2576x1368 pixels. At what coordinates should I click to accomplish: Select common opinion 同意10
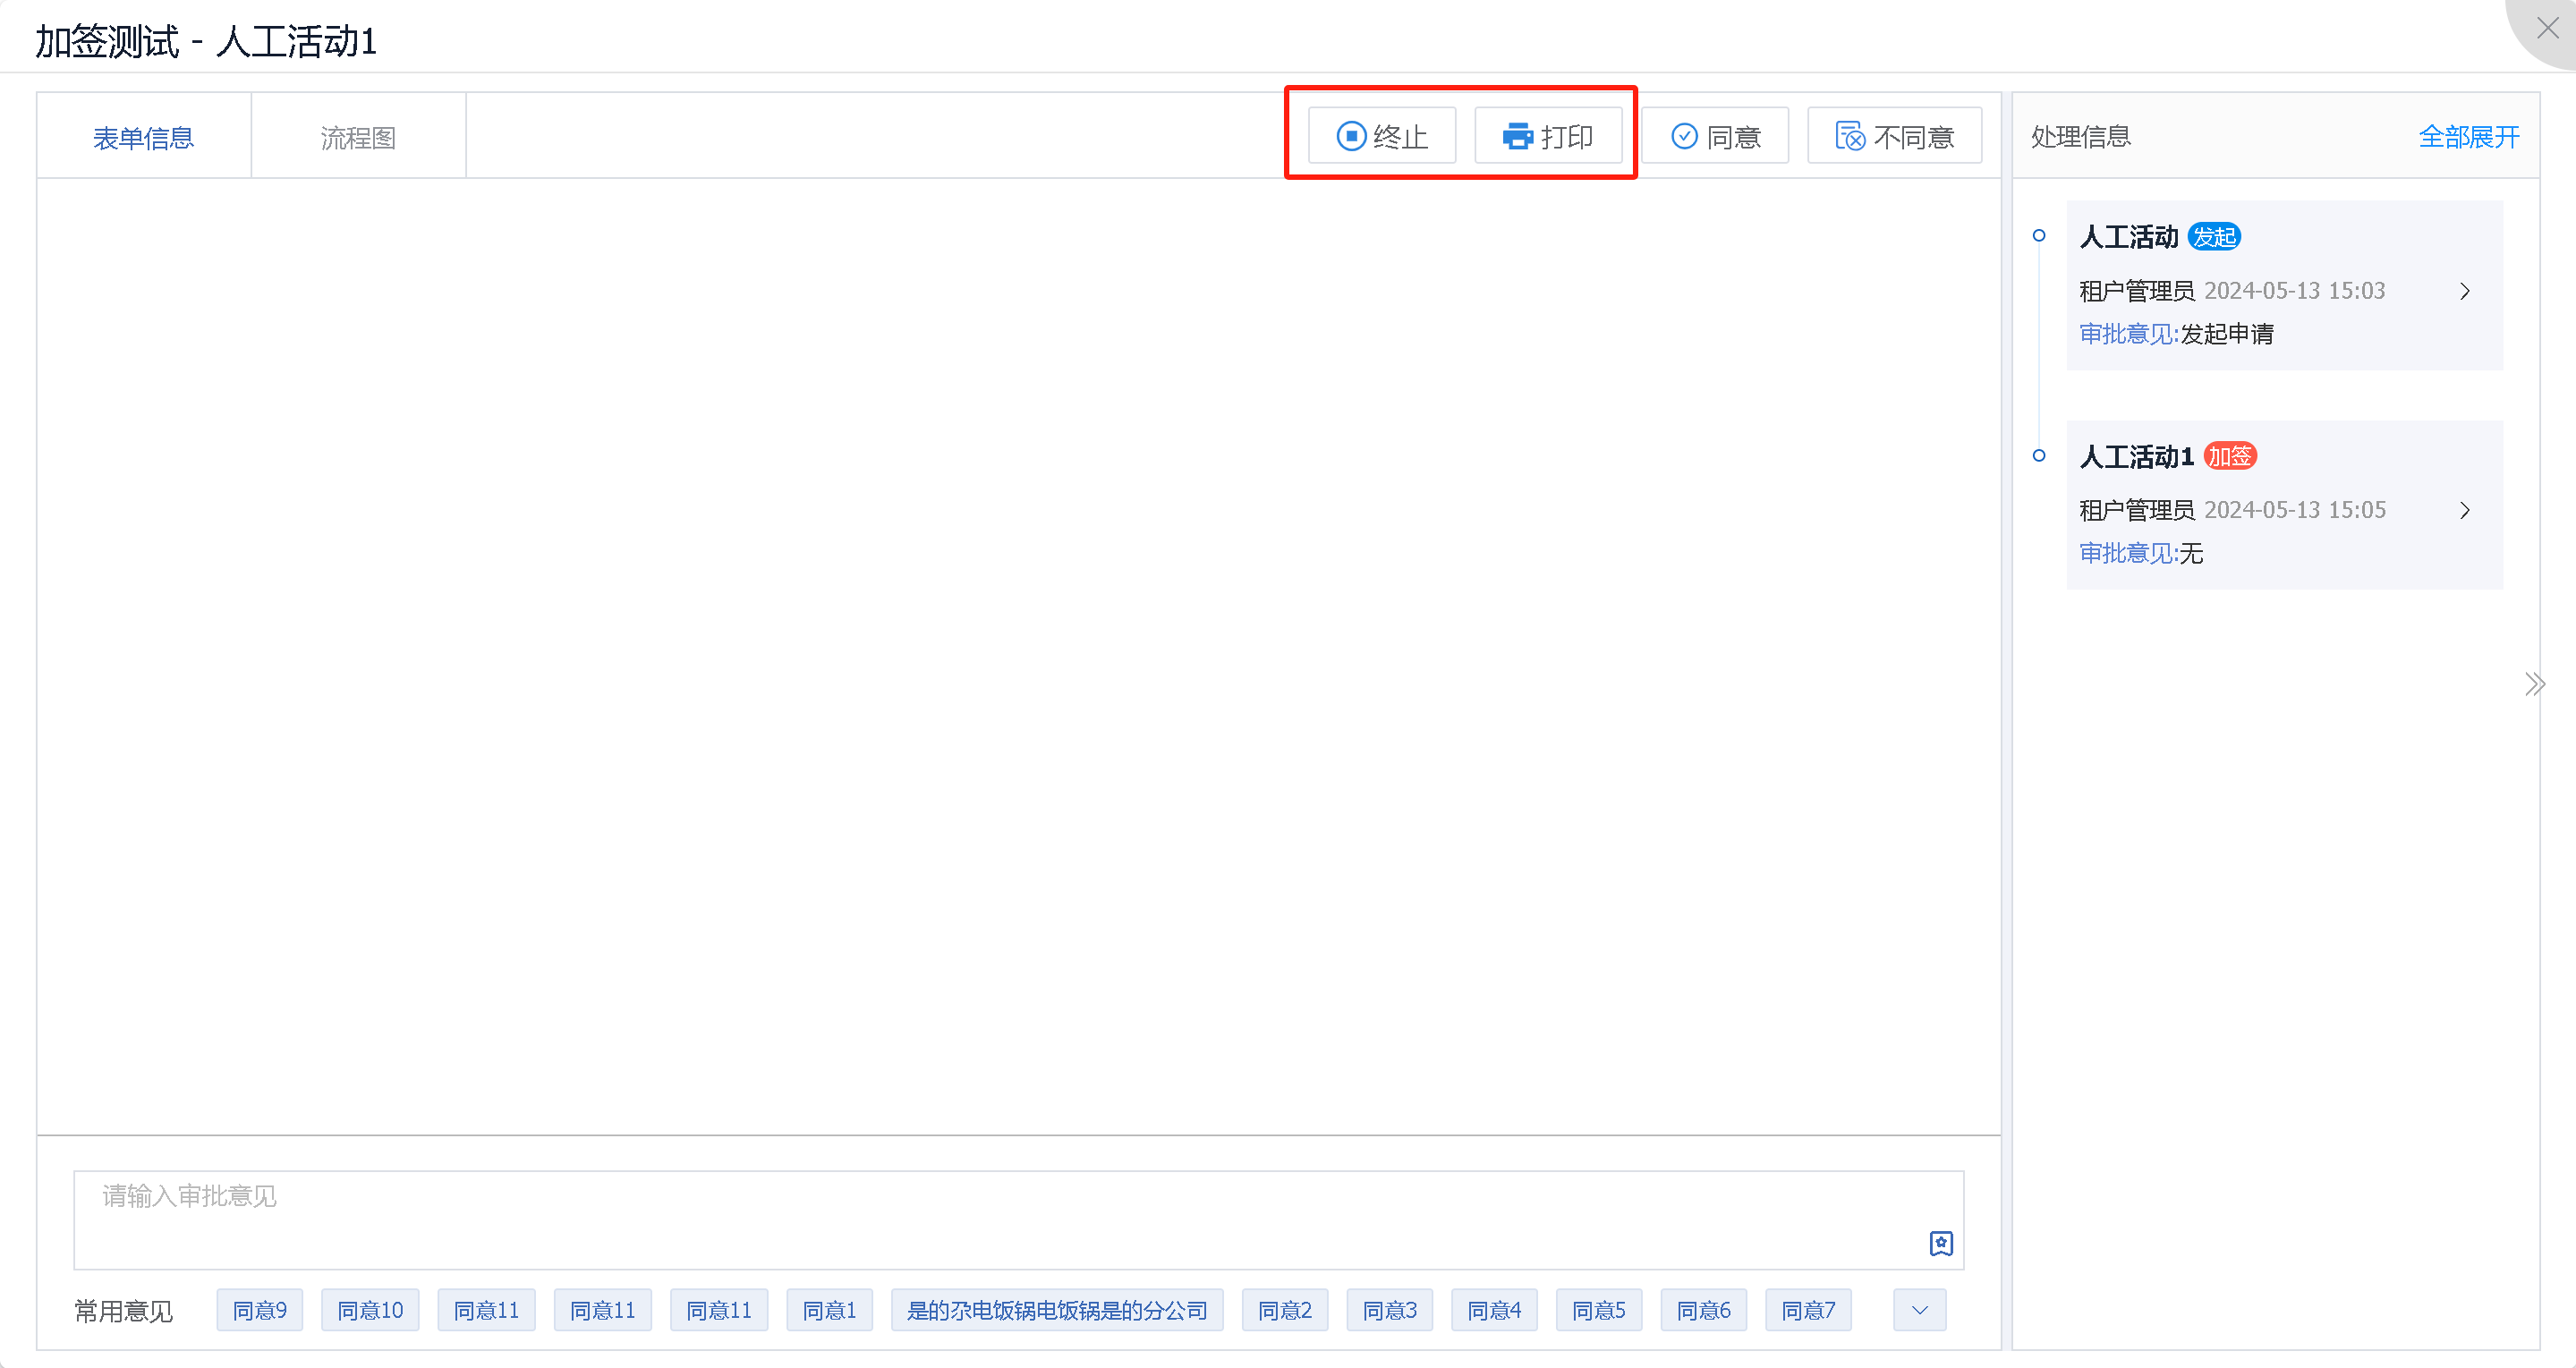coord(370,1310)
